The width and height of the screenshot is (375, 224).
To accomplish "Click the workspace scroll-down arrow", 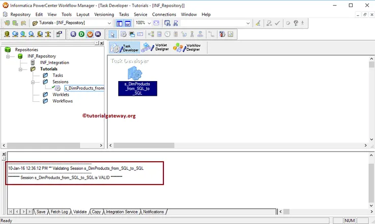I will click(371, 139).
